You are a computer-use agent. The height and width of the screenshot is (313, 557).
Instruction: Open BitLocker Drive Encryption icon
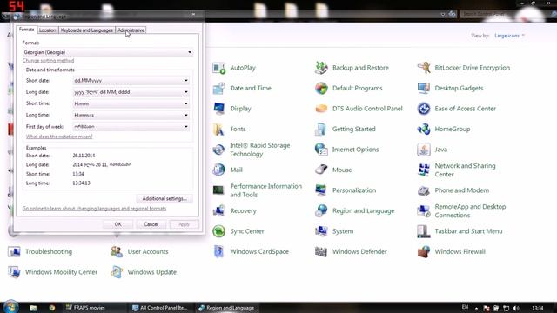coord(424,68)
